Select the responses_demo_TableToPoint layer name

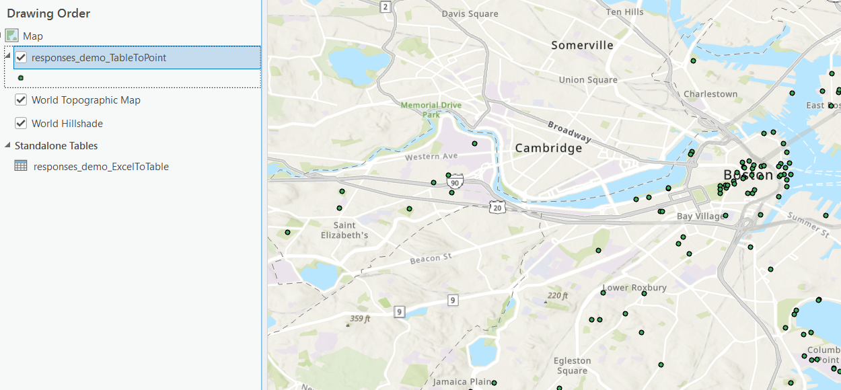pyautogui.click(x=99, y=58)
